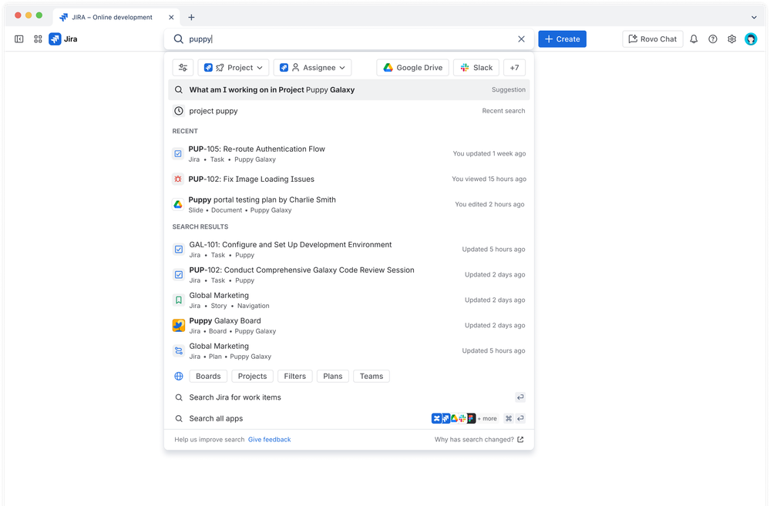Select the Boards chip

pyautogui.click(x=208, y=377)
